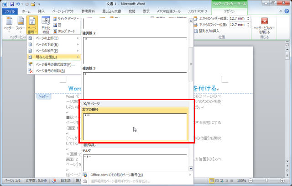
Task: Click the Redo icon in quick access toolbar
Action: pos(27,4)
